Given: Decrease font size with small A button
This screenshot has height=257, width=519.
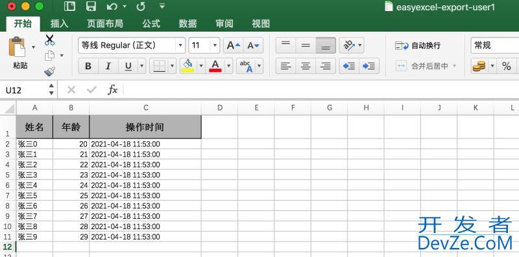Looking at the screenshot, I should [x=254, y=45].
